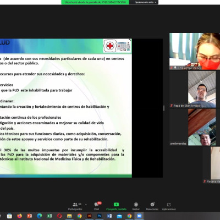Open Adobe Illustrator from the taskbar
Image resolution: width=220 pixels, height=220 pixels.
coord(89,216)
